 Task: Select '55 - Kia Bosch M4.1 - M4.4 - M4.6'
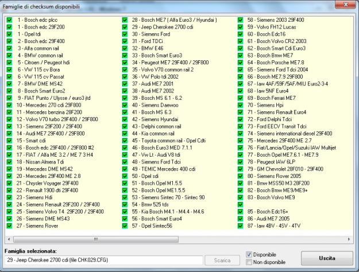click(168, 212)
